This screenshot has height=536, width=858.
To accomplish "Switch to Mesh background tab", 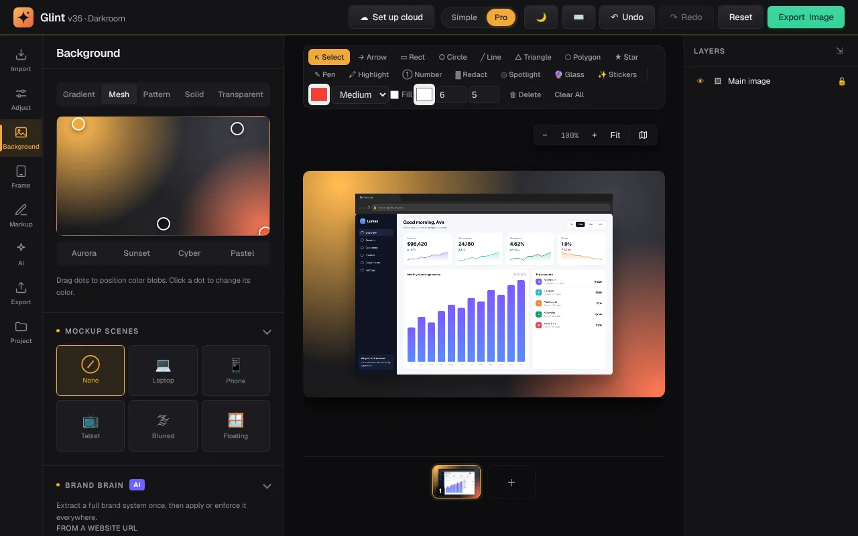I will coord(119,94).
